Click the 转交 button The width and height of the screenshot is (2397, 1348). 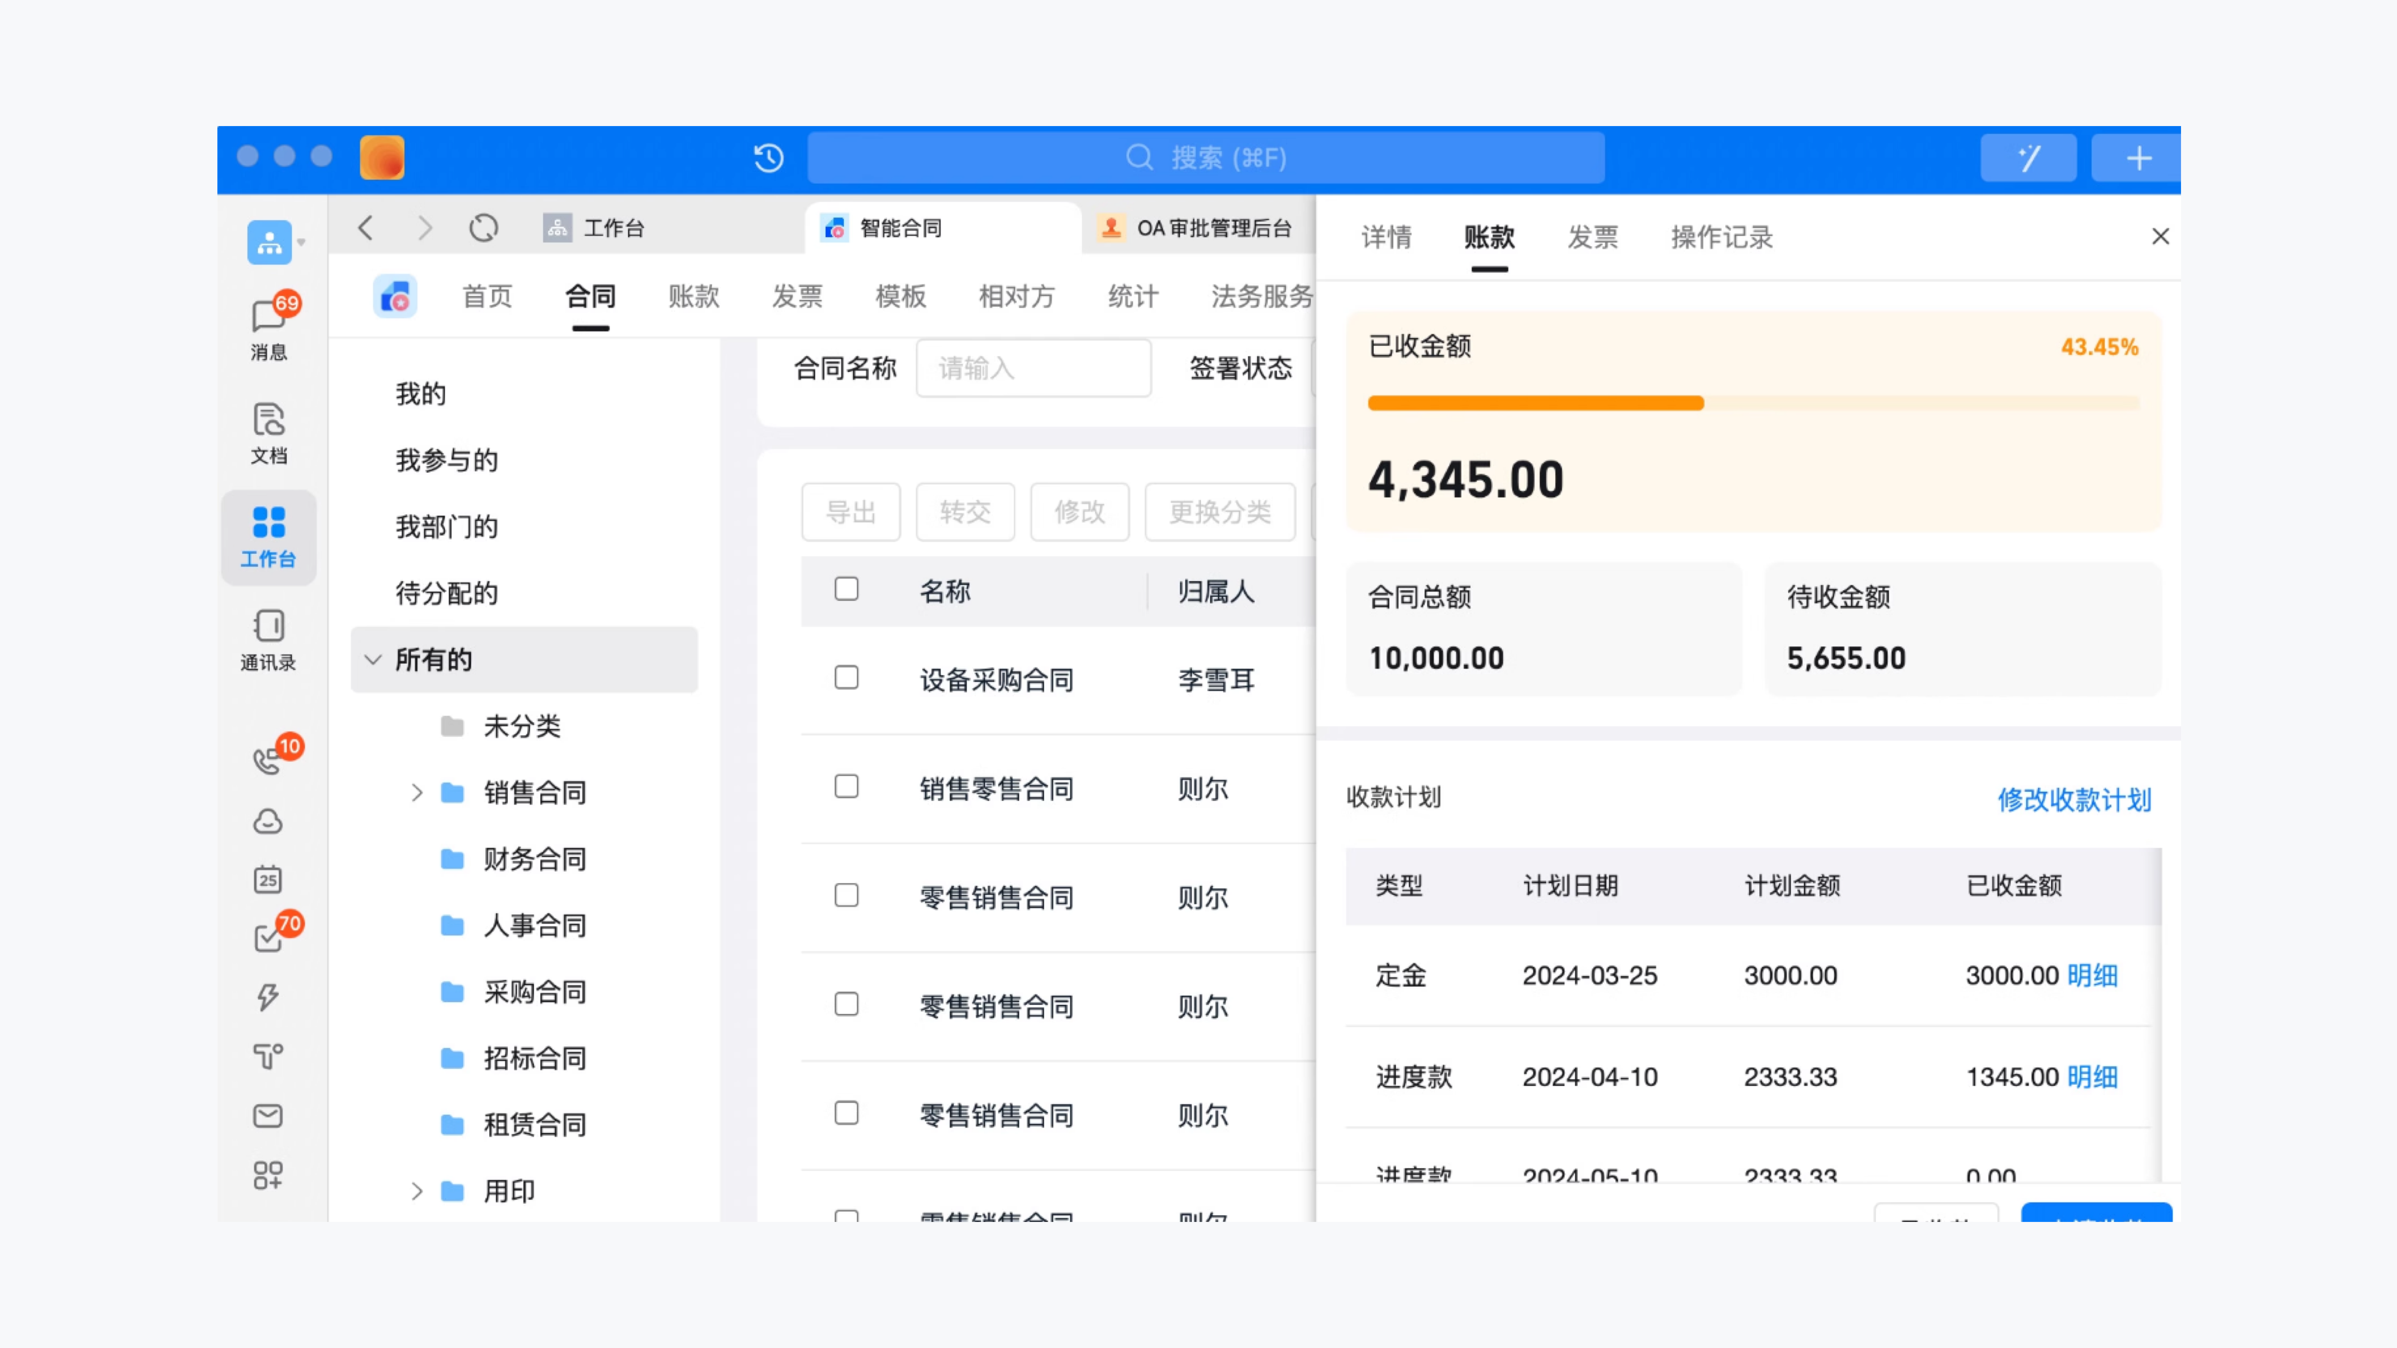(965, 512)
